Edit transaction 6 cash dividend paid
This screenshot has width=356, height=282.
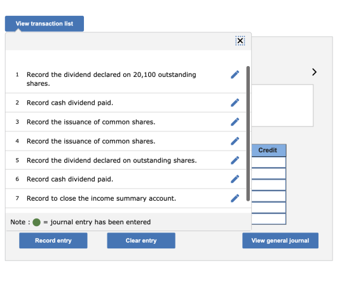coord(235,179)
